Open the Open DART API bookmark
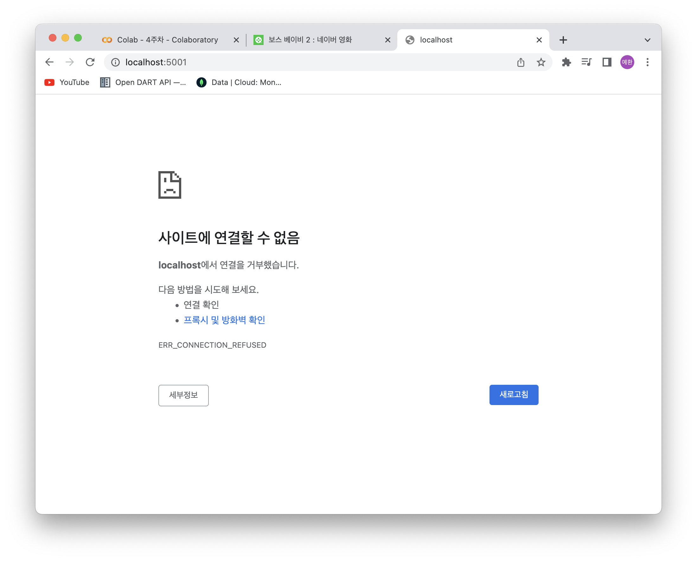697x561 pixels. tap(143, 82)
